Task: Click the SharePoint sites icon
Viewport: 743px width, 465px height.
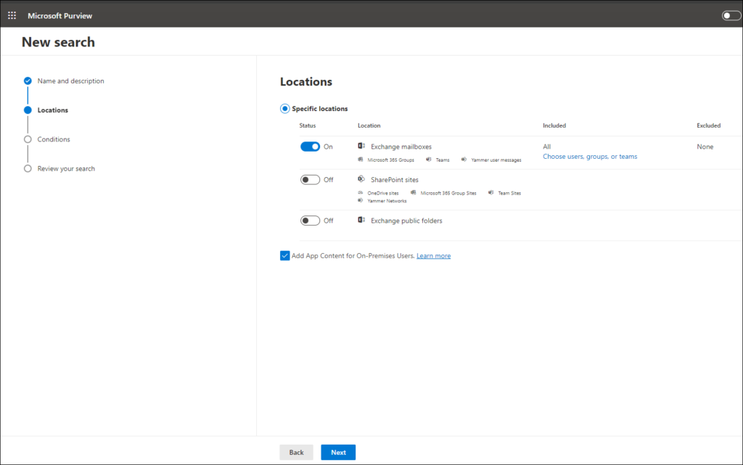Action: pos(361,179)
